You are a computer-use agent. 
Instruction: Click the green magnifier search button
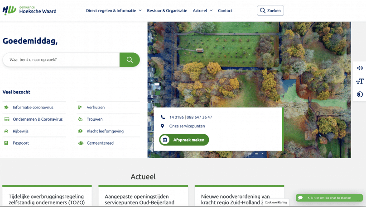coord(130,60)
